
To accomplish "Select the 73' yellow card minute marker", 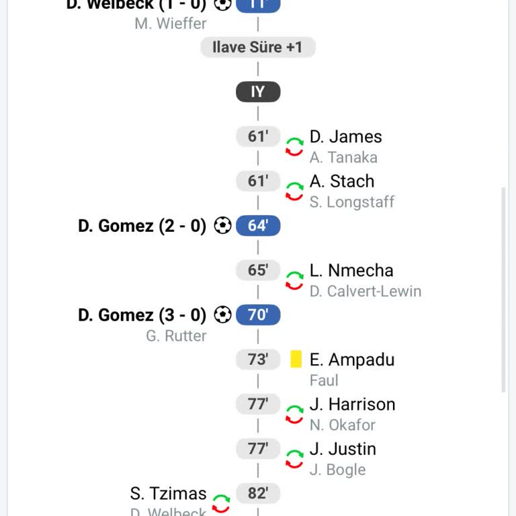I will coord(258,359).
